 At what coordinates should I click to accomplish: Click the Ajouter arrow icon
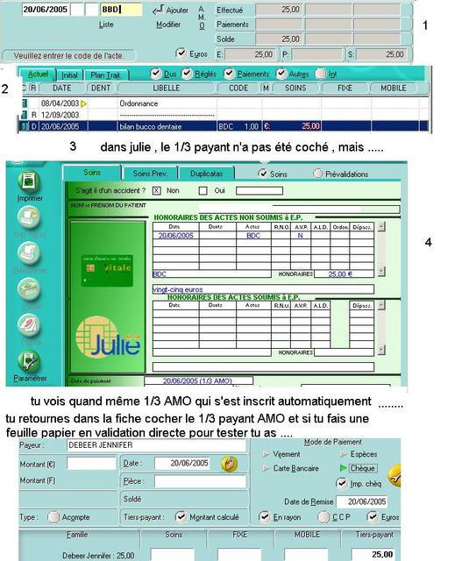pyautogui.click(x=158, y=10)
